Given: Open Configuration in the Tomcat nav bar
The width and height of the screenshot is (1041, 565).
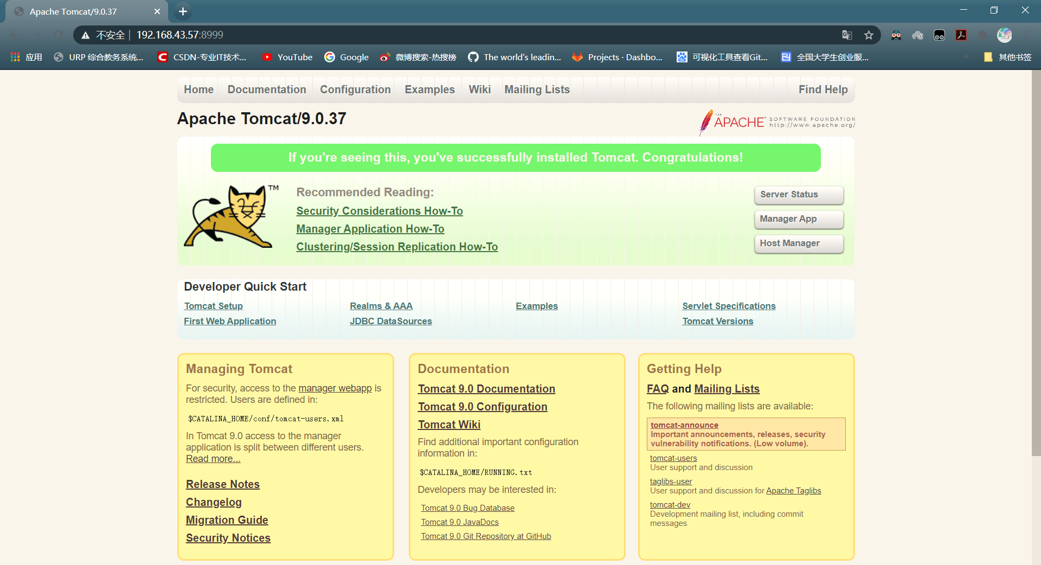Looking at the screenshot, I should coord(355,89).
